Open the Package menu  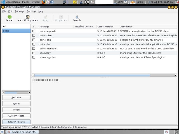[20, 11]
